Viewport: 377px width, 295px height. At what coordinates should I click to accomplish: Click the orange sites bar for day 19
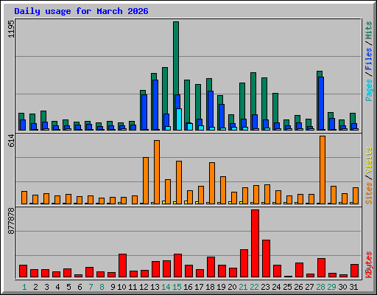[x=223, y=190]
